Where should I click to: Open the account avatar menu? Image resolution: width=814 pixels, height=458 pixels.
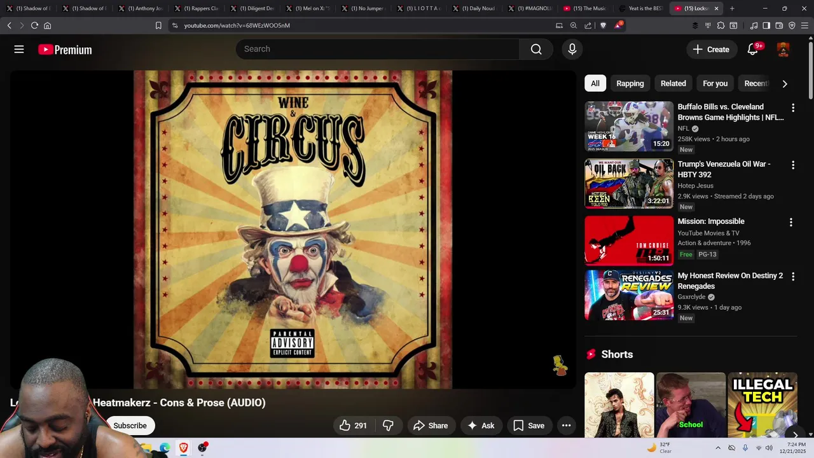pos(783,49)
